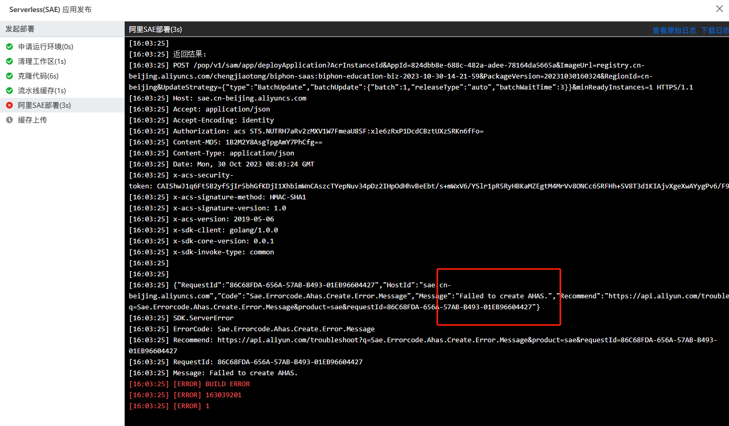Click the Content-Type: application/json log line

(212, 153)
